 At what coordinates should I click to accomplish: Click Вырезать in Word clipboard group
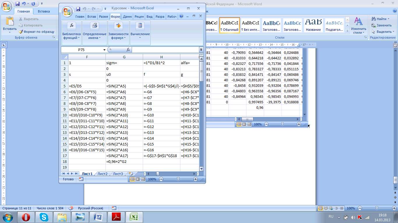click(29, 19)
